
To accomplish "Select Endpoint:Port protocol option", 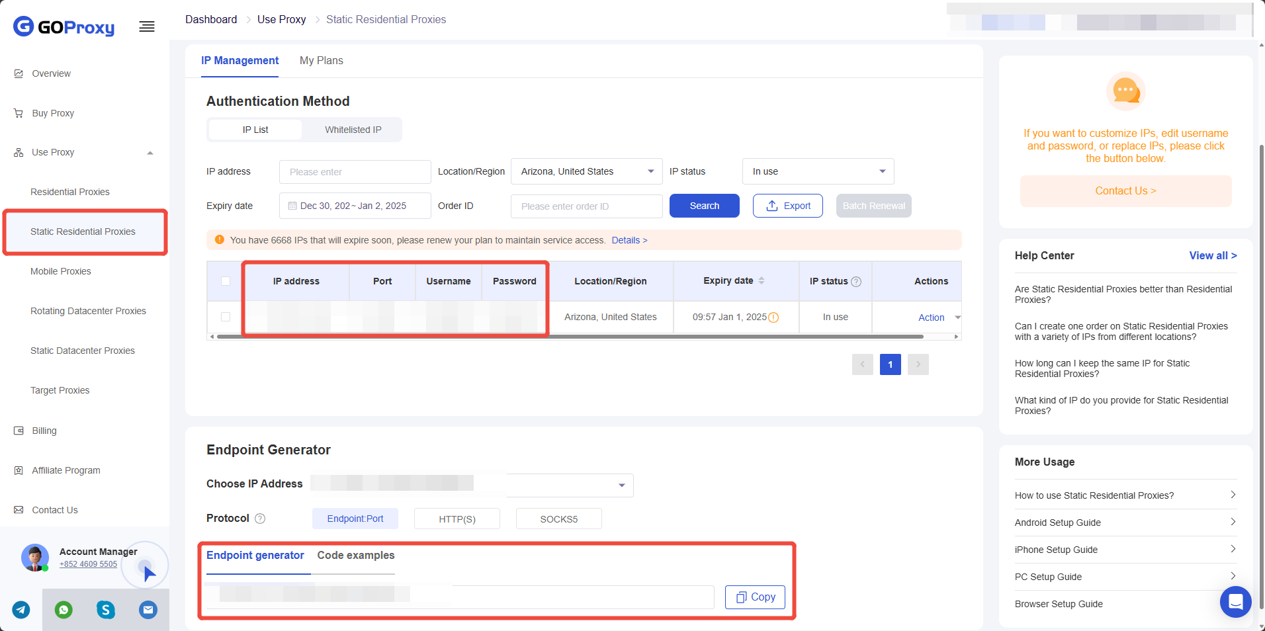I will coord(355,519).
